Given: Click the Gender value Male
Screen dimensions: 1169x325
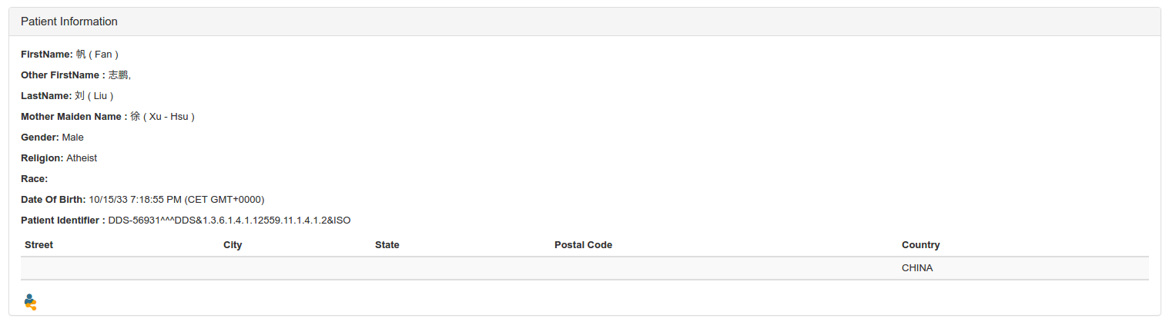Looking at the screenshot, I should 73,137.
